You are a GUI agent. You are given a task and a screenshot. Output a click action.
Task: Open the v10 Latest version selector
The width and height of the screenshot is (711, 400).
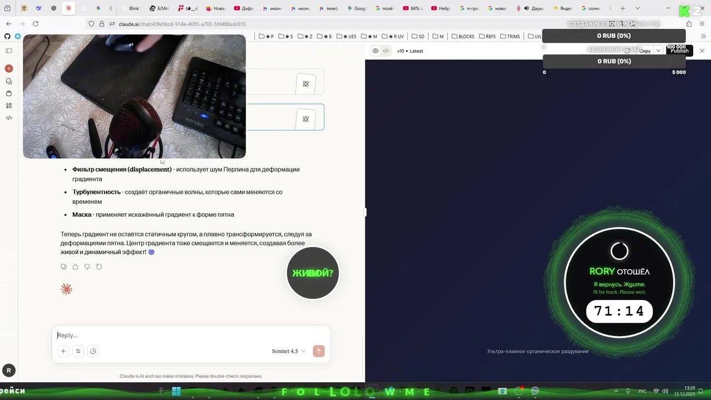[x=410, y=51]
